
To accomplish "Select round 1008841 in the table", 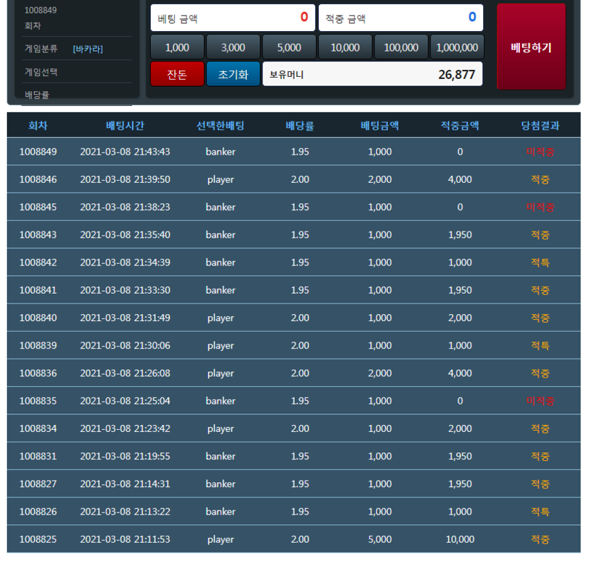I will pos(38,290).
